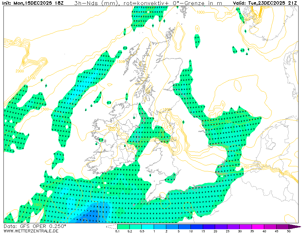Click the Data: GFS OPER 0.250° label
Image resolution: width=302 pixels, height=233 pixels.
pyautogui.click(x=35, y=226)
